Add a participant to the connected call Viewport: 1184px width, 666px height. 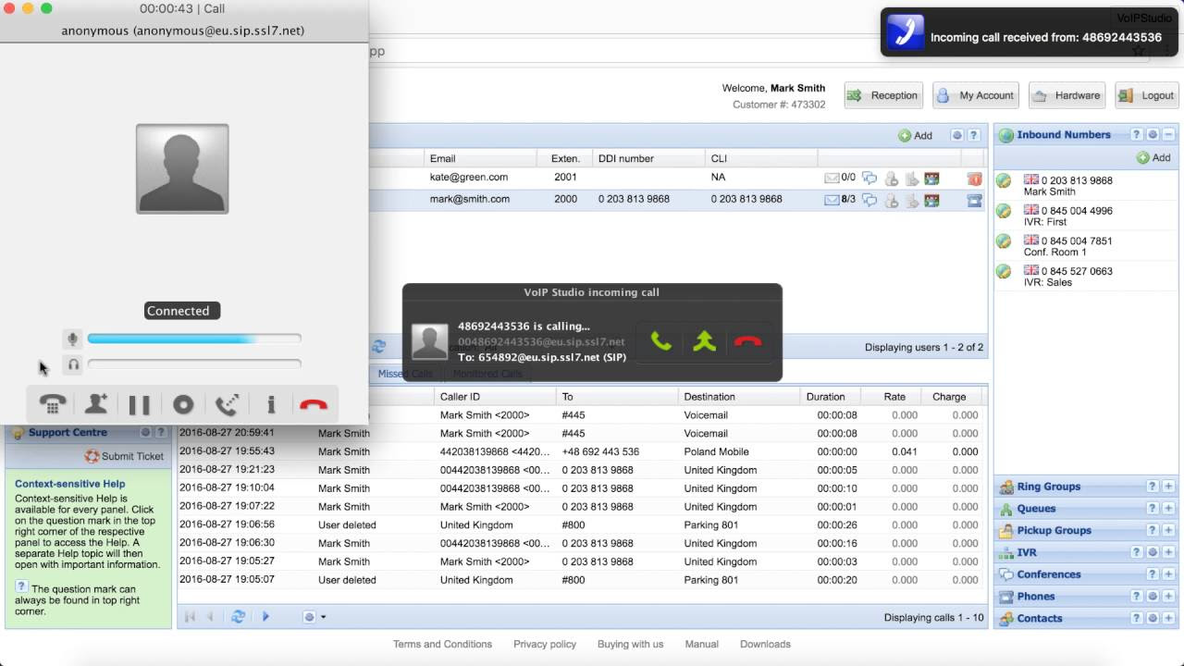96,404
